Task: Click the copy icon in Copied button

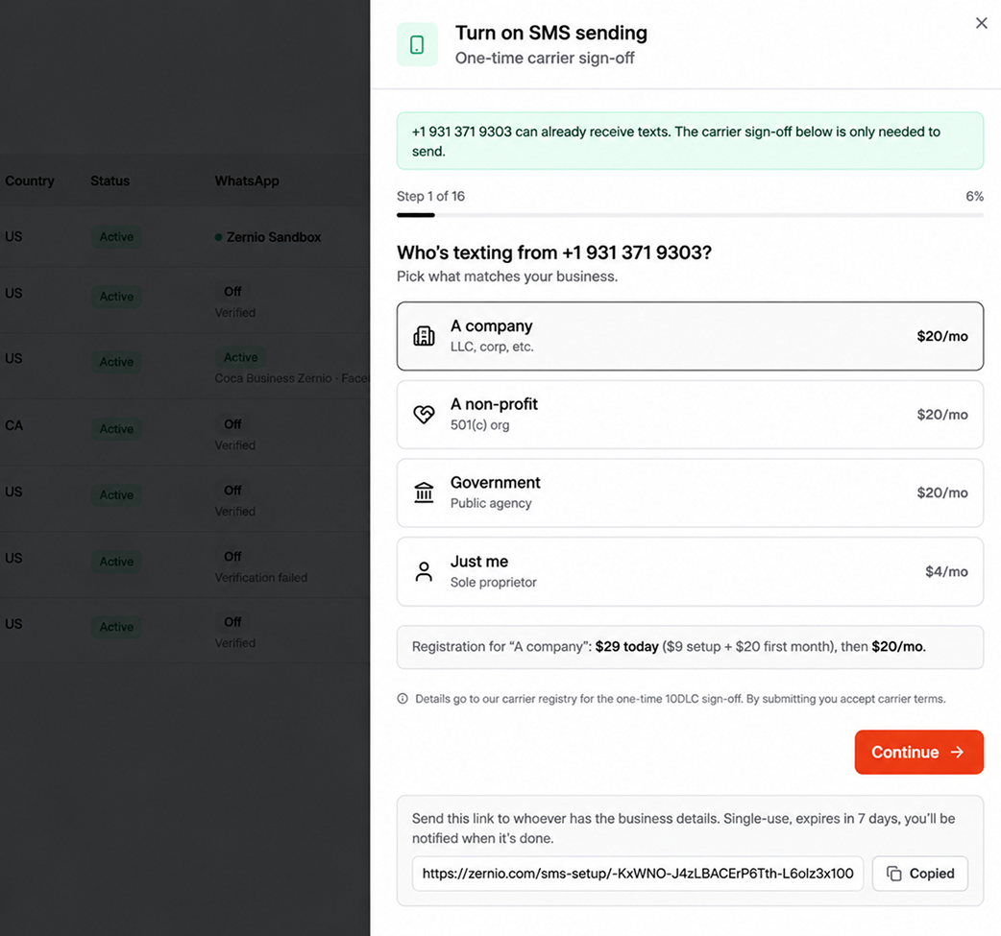Action: point(894,874)
